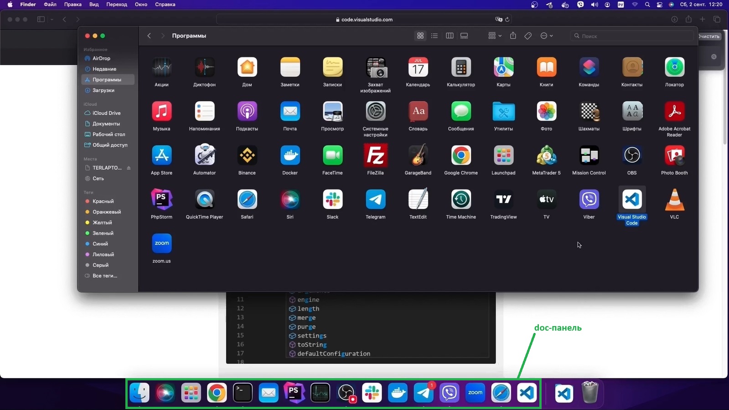The height and width of the screenshot is (410, 729).
Task: Select the VLC cone icon
Action: [x=674, y=199]
